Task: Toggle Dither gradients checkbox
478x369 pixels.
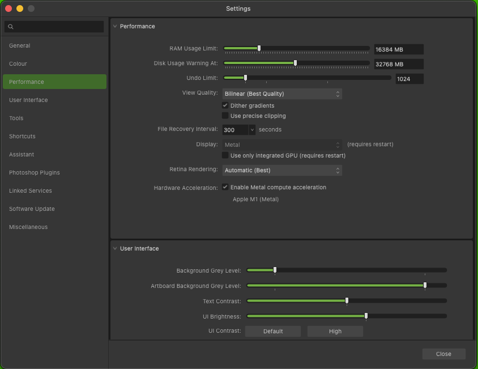Action: point(225,105)
